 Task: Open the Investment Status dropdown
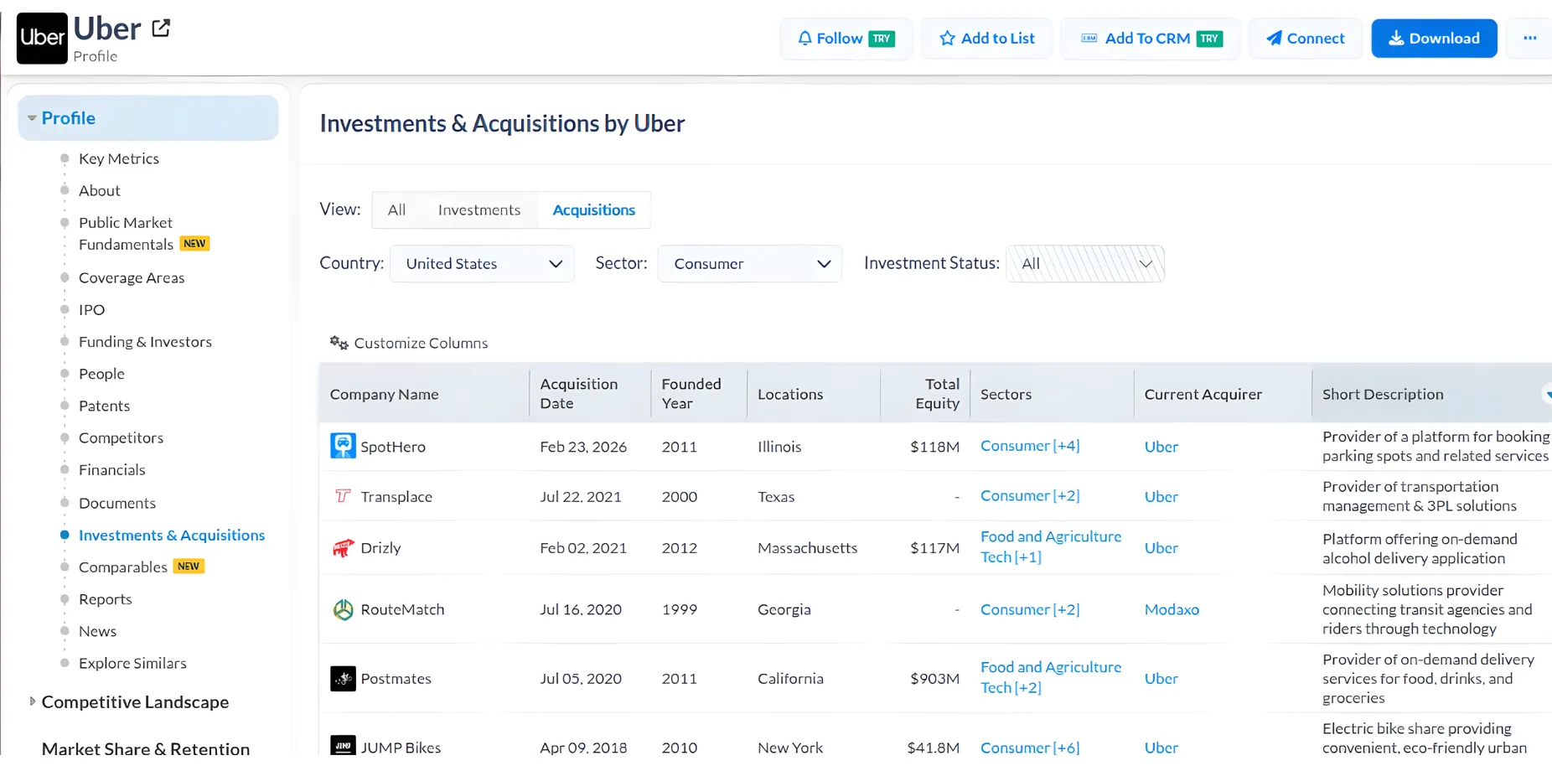tap(1084, 264)
